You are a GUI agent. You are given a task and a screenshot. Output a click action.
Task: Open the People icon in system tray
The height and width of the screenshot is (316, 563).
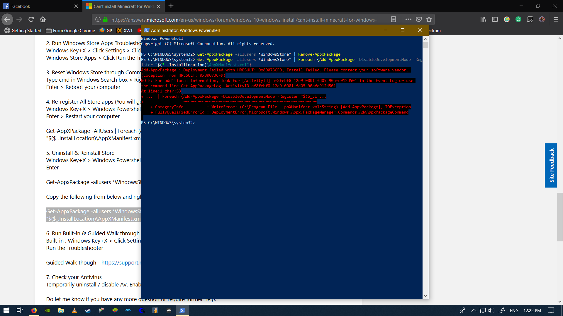pyautogui.click(x=463, y=310)
